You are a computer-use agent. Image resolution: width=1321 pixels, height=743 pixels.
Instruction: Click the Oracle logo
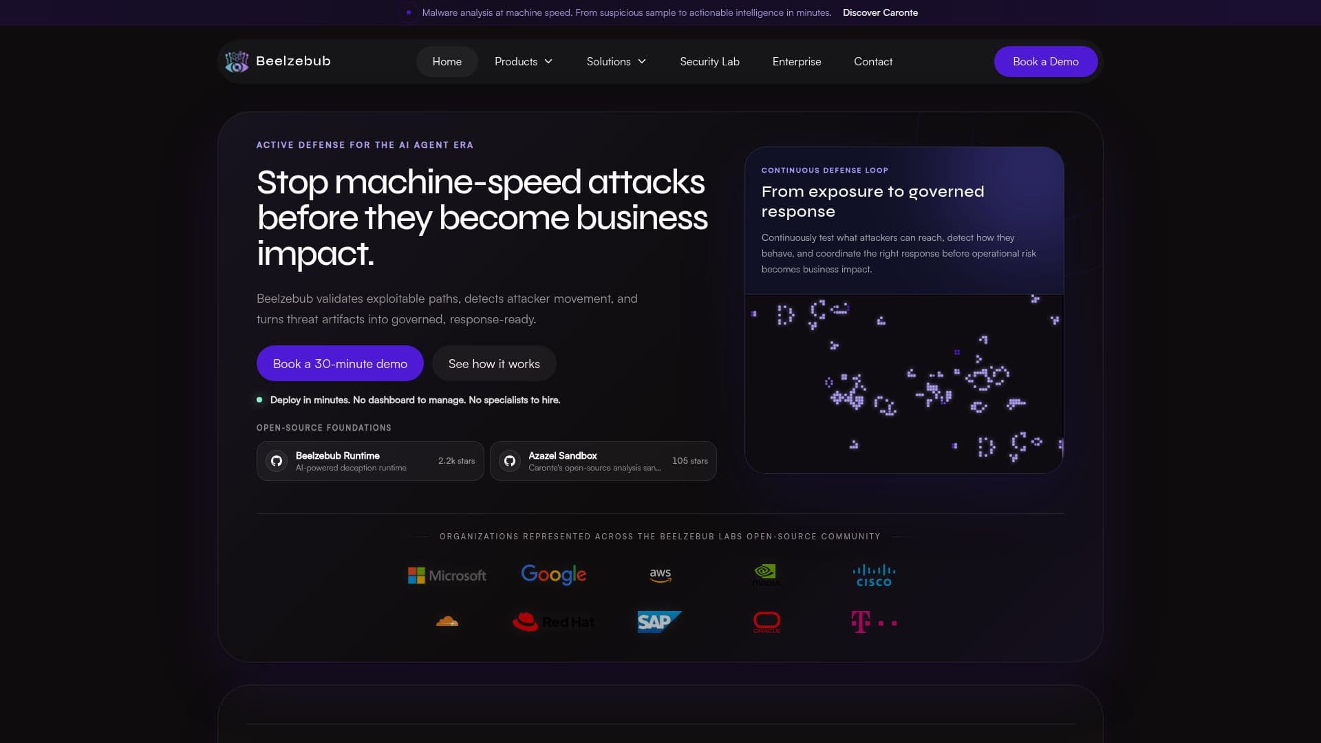(x=766, y=622)
